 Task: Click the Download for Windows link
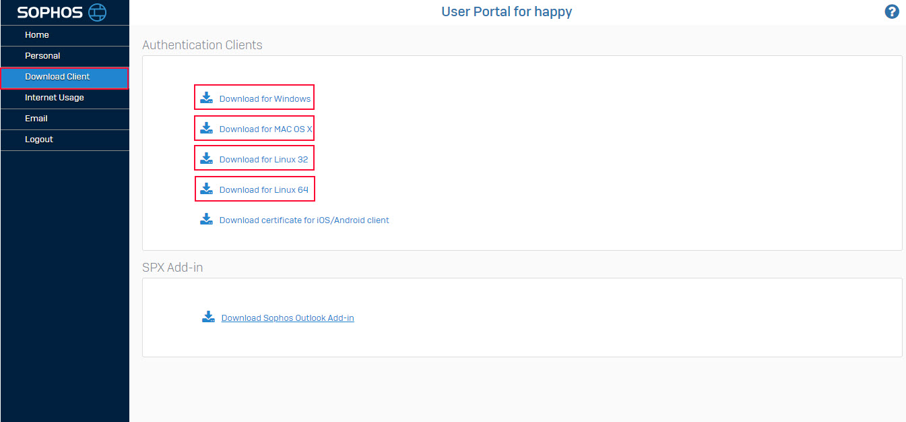[x=265, y=98]
